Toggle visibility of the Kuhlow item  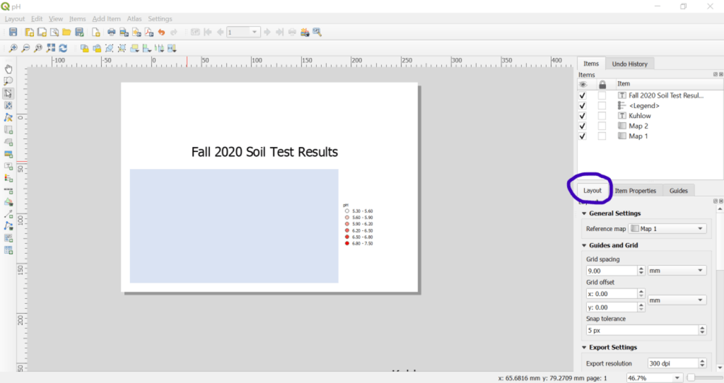click(x=583, y=116)
